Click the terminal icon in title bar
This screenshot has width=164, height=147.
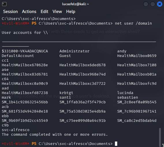click(4, 4)
